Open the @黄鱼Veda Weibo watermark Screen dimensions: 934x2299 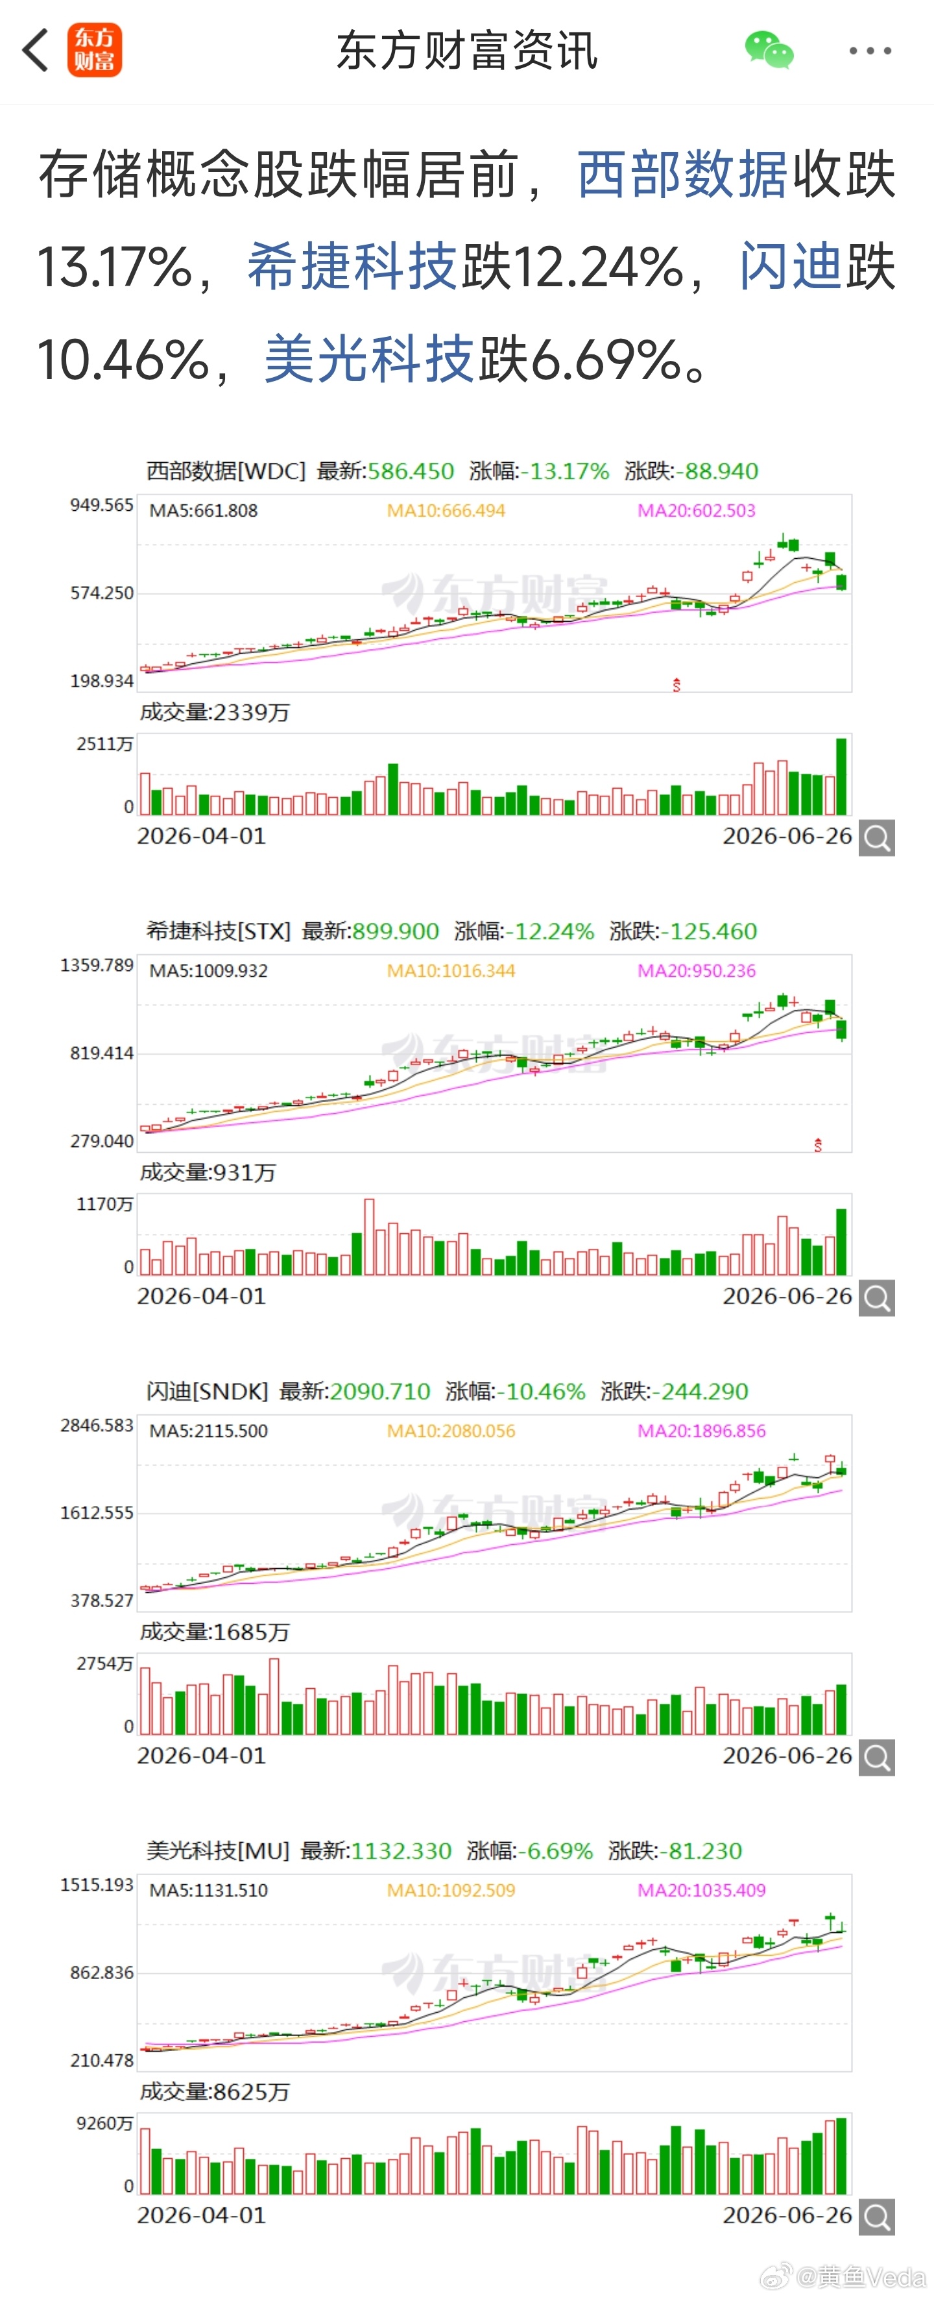844,2277
